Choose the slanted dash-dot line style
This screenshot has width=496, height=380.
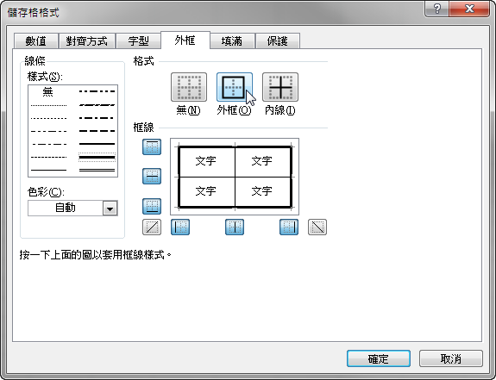click(x=97, y=104)
